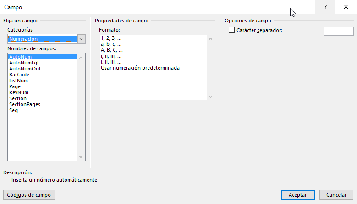Select the Seq field name

coord(13,110)
